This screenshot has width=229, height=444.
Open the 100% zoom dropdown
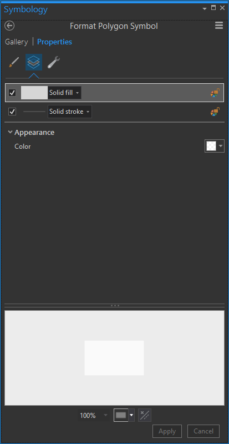click(x=93, y=415)
